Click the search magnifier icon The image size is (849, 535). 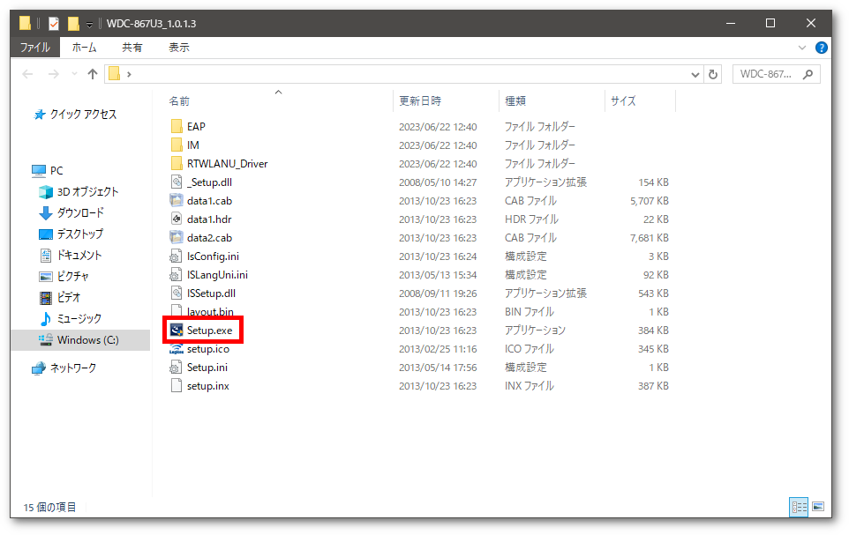tap(808, 74)
